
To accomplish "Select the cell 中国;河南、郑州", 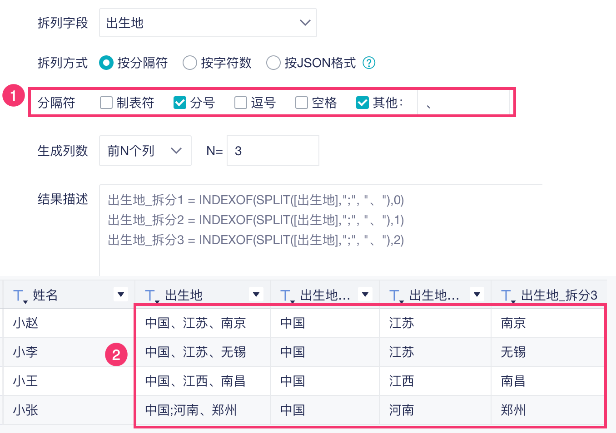I will (203, 410).
